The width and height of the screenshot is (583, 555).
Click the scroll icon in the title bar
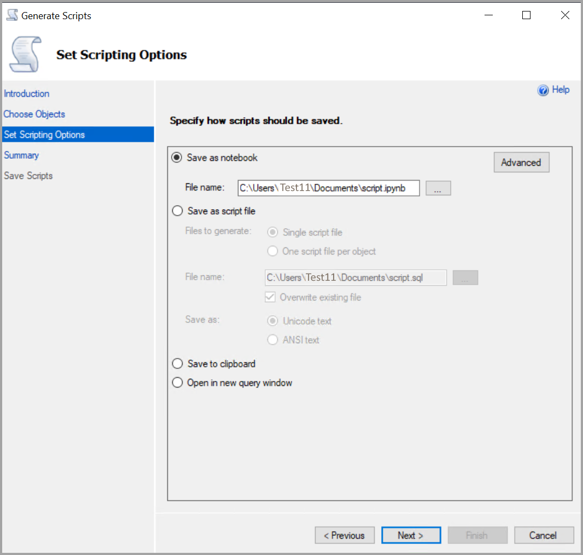[x=11, y=15]
